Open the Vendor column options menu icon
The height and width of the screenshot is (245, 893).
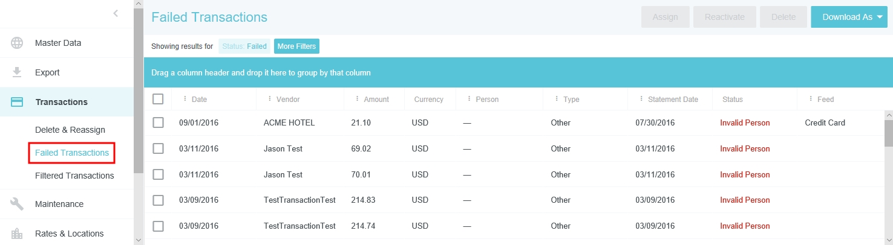[x=269, y=99]
